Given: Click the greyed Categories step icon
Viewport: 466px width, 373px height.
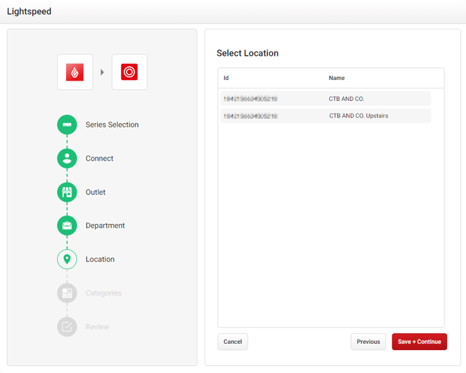Looking at the screenshot, I should point(67,293).
